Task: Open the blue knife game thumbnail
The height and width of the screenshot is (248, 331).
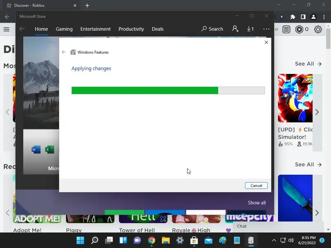Action: pos(295,198)
